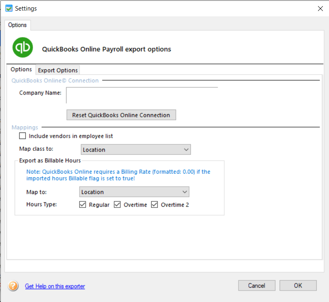
Task: Enable Include vendors in employee list
Action: (x=22, y=136)
